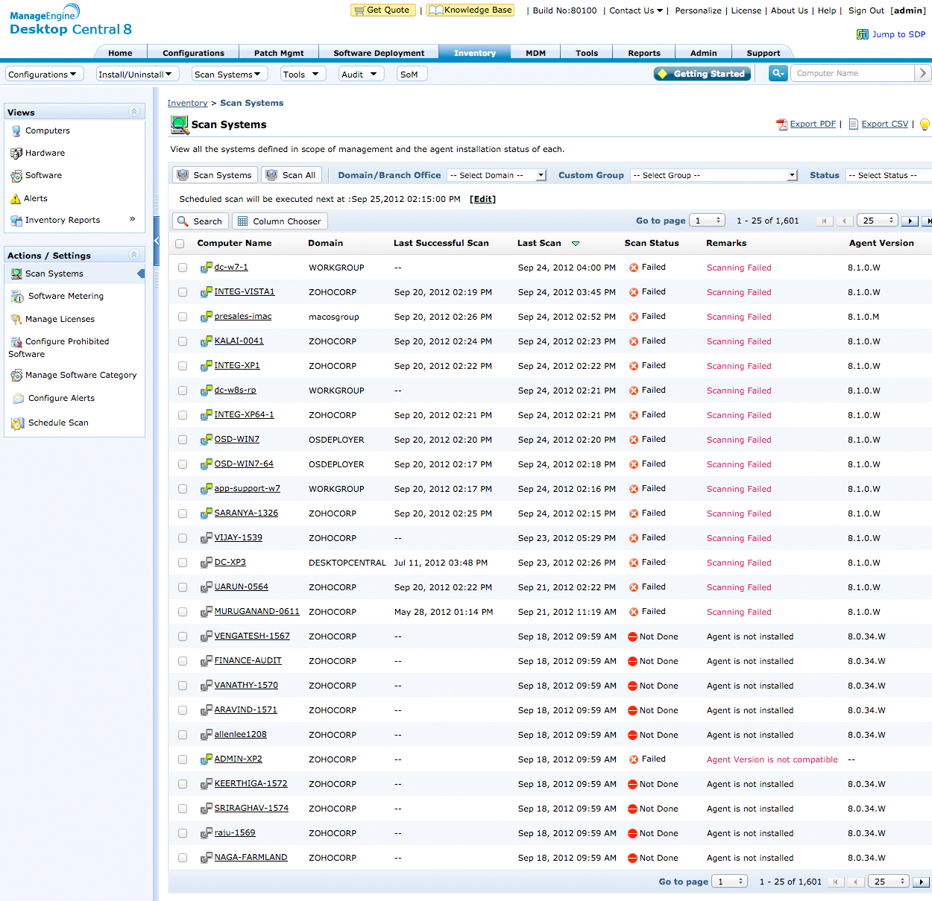Click the Column Chooser button
This screenshot has height=901, width=932.
pos(280,221)
